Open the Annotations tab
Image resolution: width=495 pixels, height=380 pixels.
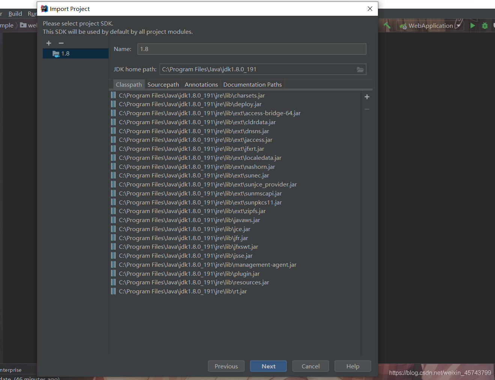click(201, 85)
